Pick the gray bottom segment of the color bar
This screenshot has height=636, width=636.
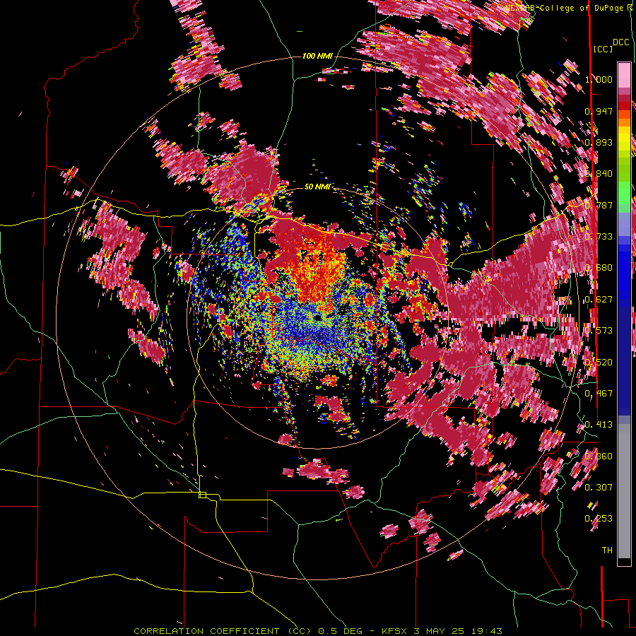click(624, 495)
